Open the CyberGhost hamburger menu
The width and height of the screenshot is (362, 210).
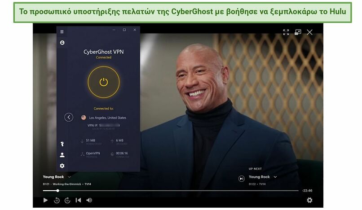[62, 31]
